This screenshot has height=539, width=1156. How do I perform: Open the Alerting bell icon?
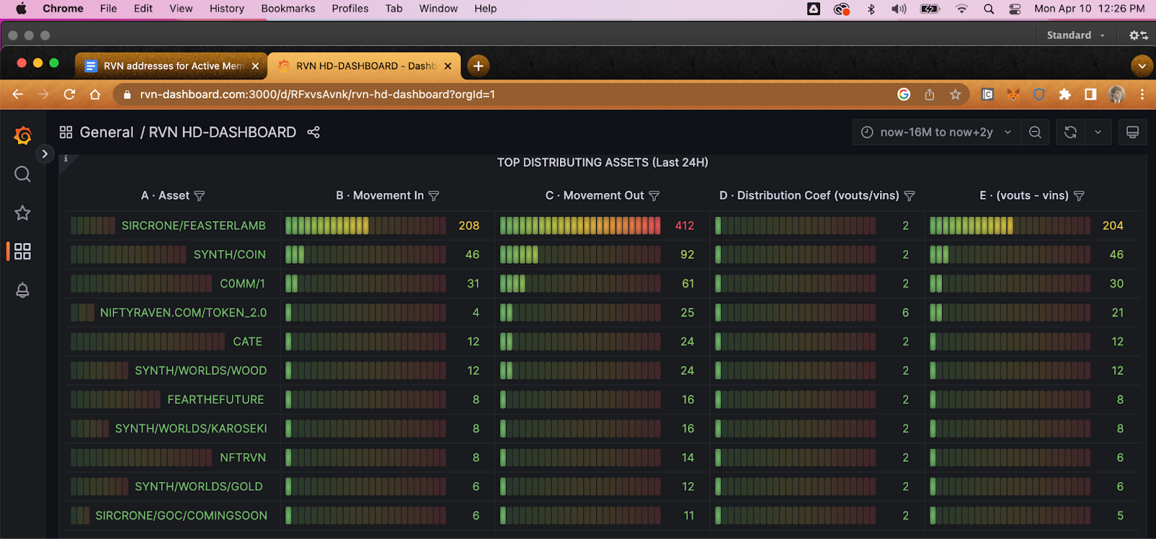[x=22, y=290]
